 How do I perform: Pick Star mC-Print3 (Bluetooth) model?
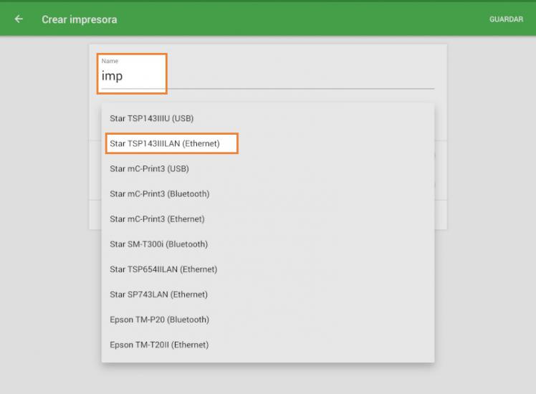pos(159,194)
